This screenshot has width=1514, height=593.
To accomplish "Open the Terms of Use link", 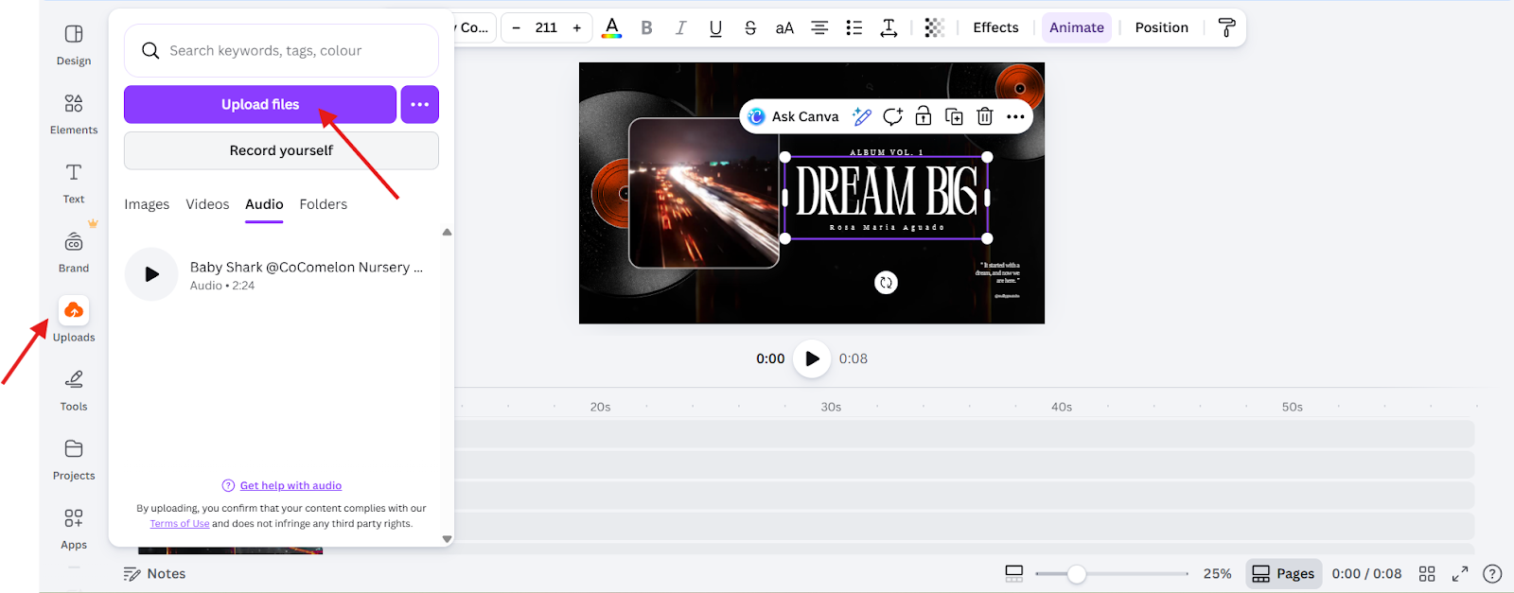I will [180, 524].
